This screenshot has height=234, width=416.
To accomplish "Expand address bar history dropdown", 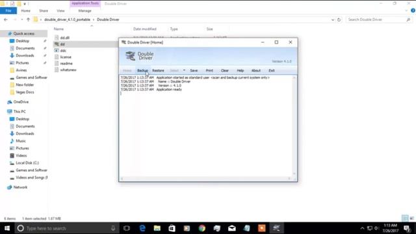I will click(x=333, y=19).
